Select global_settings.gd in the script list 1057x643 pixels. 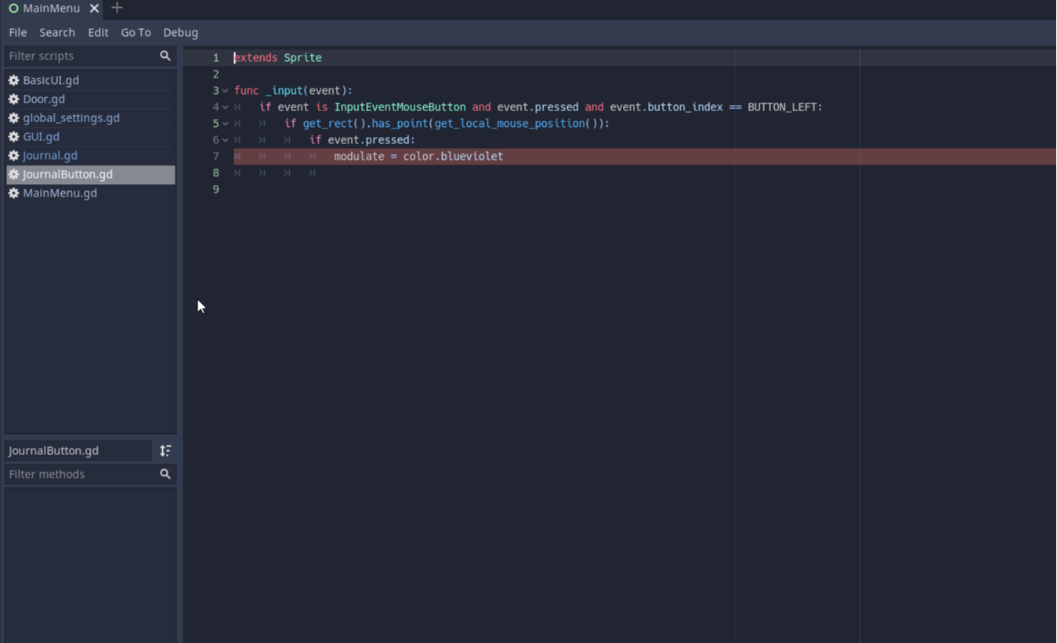tap(71, 118)
